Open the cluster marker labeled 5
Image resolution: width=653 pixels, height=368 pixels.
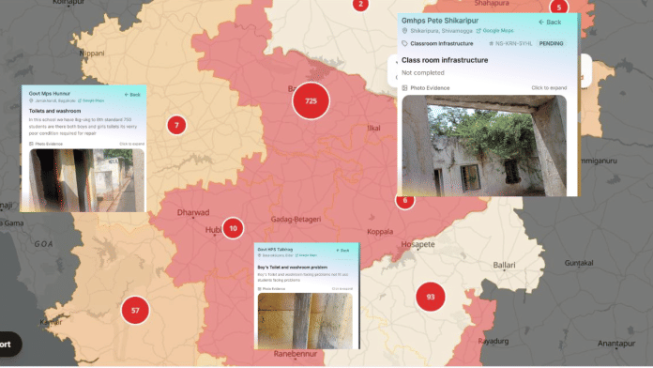[559, 8]
